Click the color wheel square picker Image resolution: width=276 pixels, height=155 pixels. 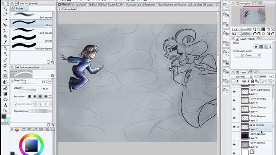31,146
